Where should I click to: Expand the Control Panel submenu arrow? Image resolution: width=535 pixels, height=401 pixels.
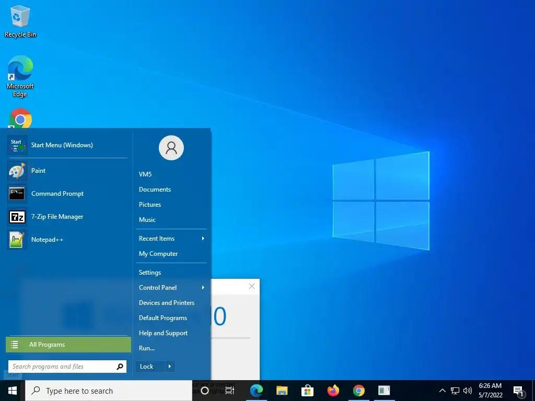[203, 288]
